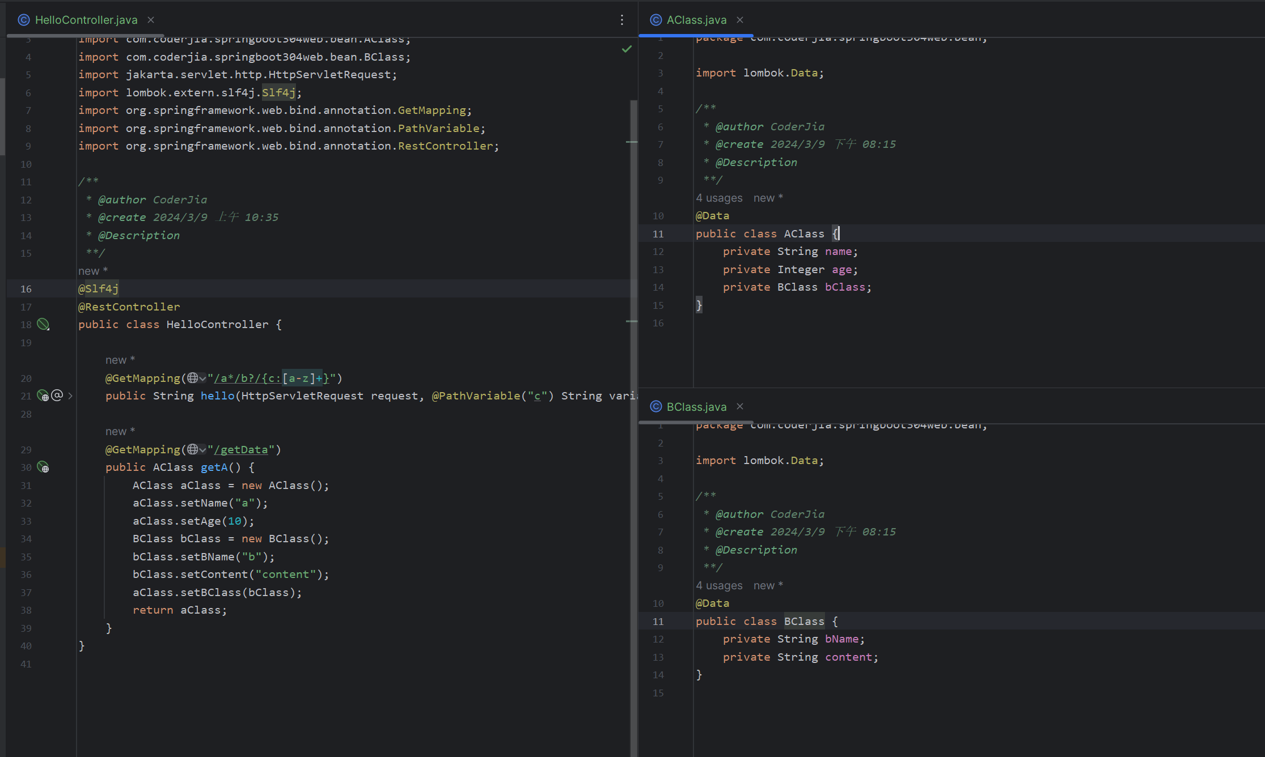Viewport: 1265px width, 757px height.
Task: Click line number 11 in the BClass.java gutter
Action: (658, 621)
